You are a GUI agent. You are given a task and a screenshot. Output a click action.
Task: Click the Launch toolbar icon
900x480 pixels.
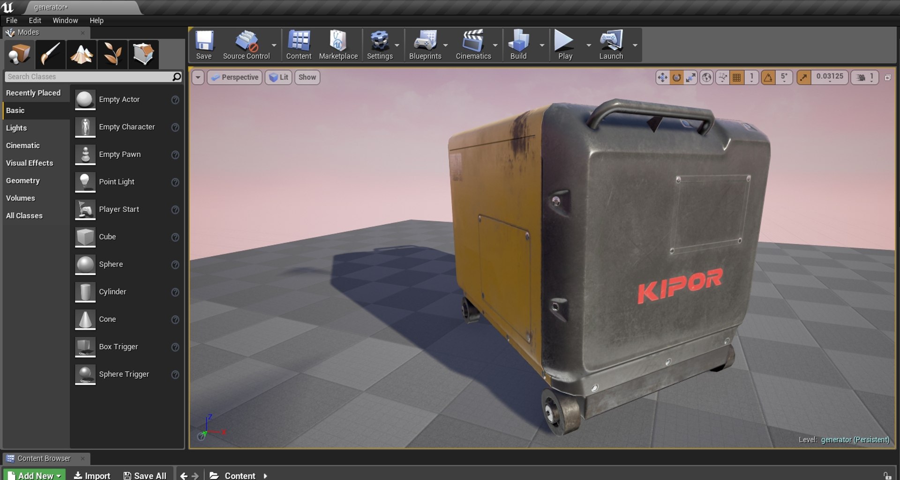click(611, 45)
